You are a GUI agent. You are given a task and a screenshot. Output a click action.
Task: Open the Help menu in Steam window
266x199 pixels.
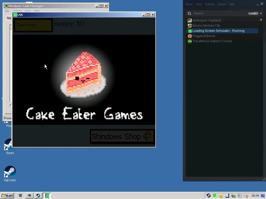click(x=231, y=4)
